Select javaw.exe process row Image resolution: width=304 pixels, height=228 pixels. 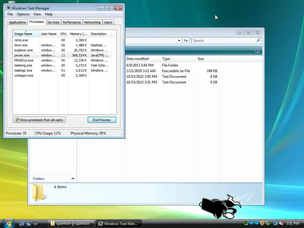pyautogui.click(x=62, y=55)
